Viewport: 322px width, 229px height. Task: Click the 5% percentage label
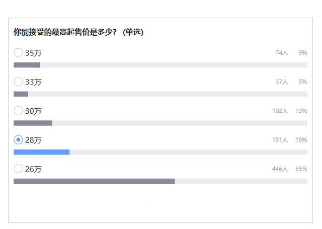click(302, 82)
